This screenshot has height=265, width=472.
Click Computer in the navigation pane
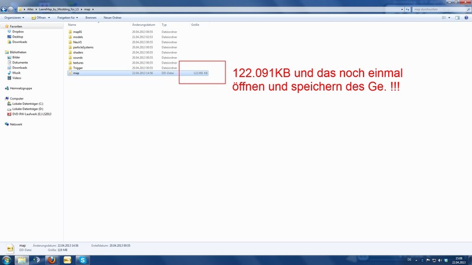17,98
